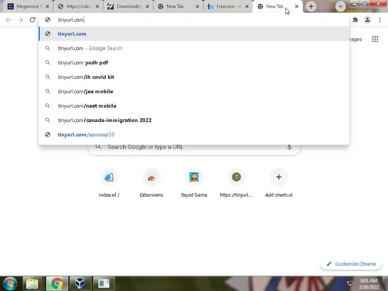Open File Explorer from the taskbar

tap(32, 283)
